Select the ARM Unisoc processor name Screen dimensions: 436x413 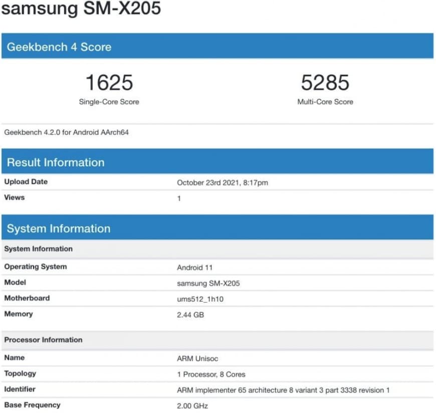pyautogui.click(x=197, y=359)
